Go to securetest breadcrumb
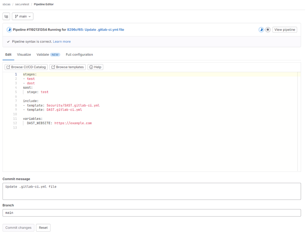 click(x=22, y=4)
